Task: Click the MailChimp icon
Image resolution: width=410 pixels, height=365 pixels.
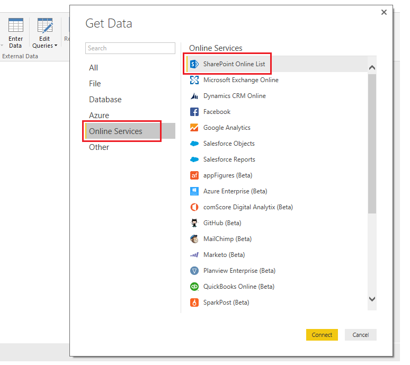Action: (194, 239)
